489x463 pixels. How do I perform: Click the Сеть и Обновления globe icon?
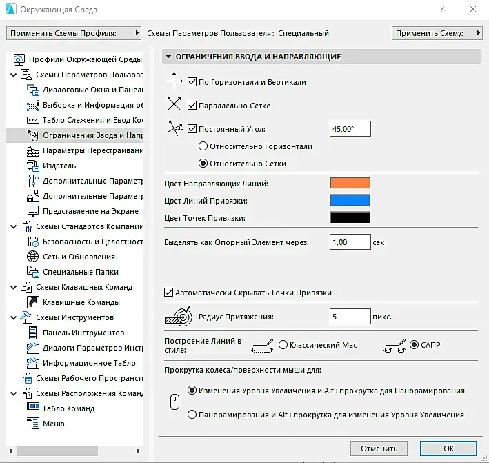(32, 257)
